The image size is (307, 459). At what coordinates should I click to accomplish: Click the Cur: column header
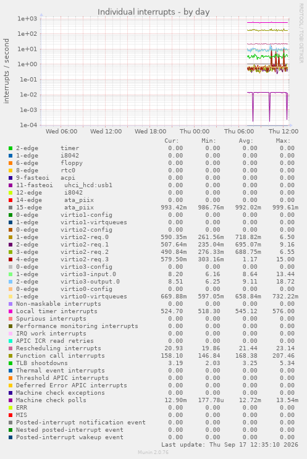pos(172,141)
